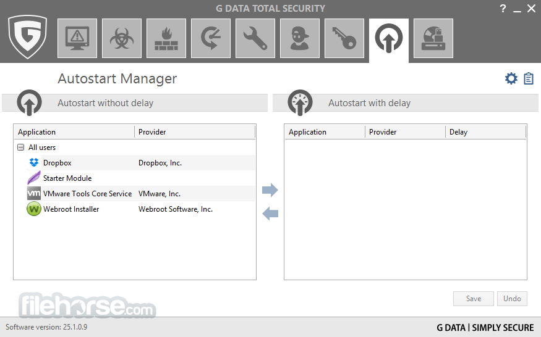Click Webroot Software, Inc. provider cell

(176, 209)
